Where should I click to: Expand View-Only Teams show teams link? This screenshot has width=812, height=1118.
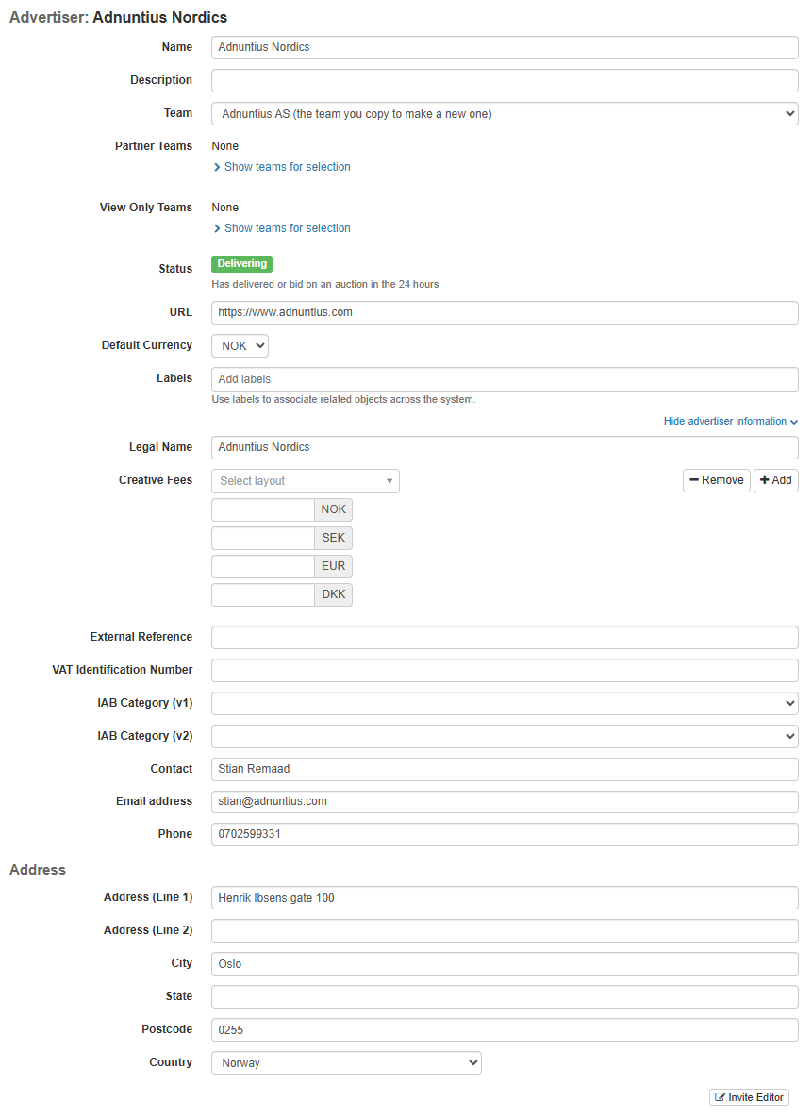pyautogui.click(x=287, y=228)
